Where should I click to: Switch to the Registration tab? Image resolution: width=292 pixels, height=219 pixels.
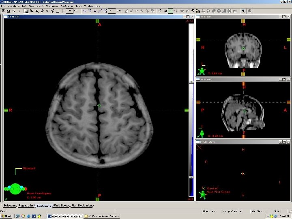coord(26,206)
